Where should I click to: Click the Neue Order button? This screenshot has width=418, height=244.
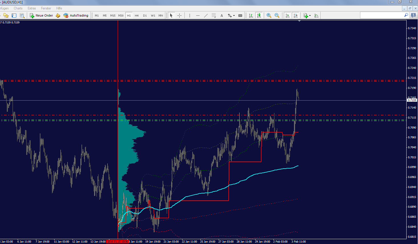[41, 15]
